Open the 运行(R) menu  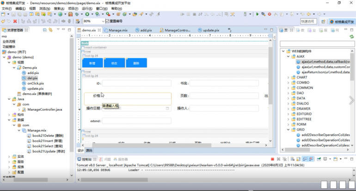tap(86, 8)
